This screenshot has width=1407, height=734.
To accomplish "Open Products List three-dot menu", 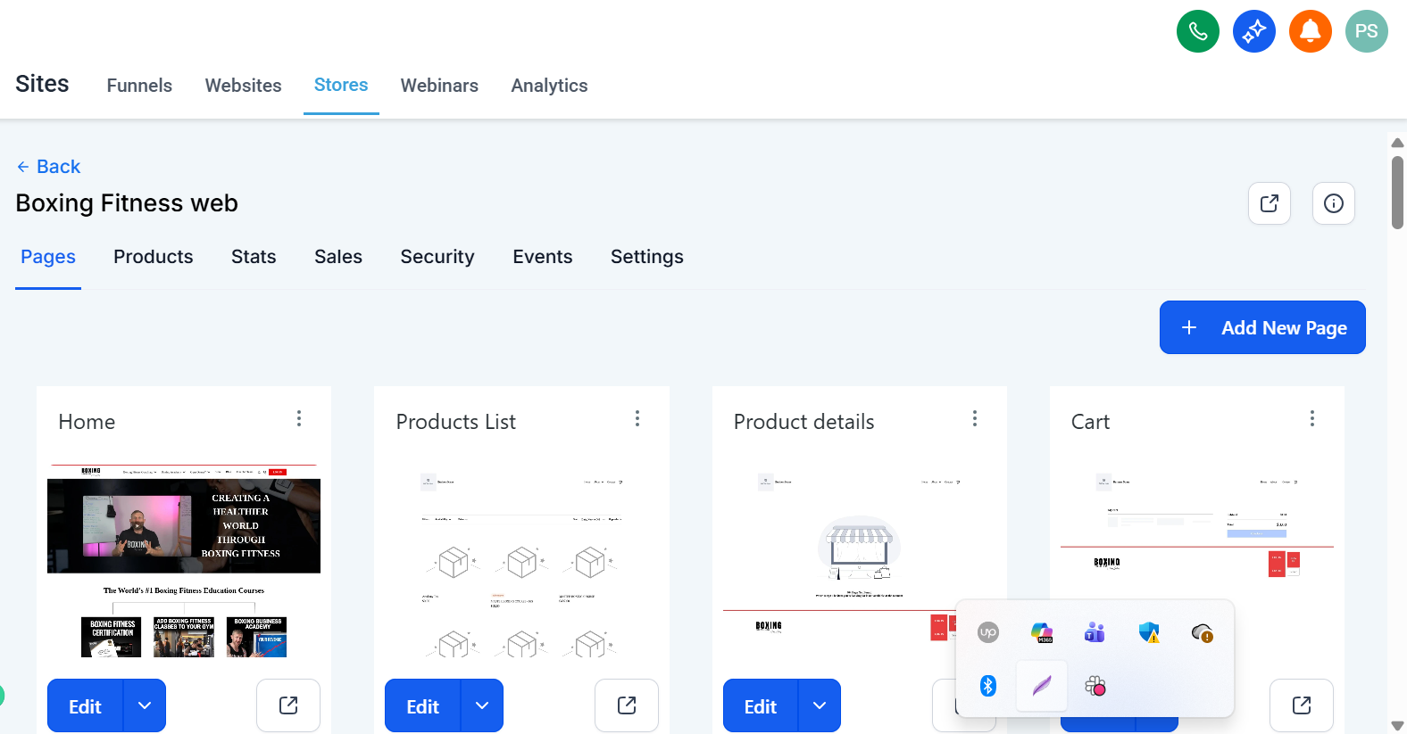I will (637, 418).
